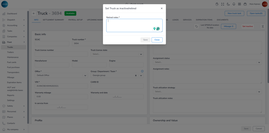Switch to the Settlement Summary tab
This screenshot has width=269, height=133.
(x=53, y=20)
